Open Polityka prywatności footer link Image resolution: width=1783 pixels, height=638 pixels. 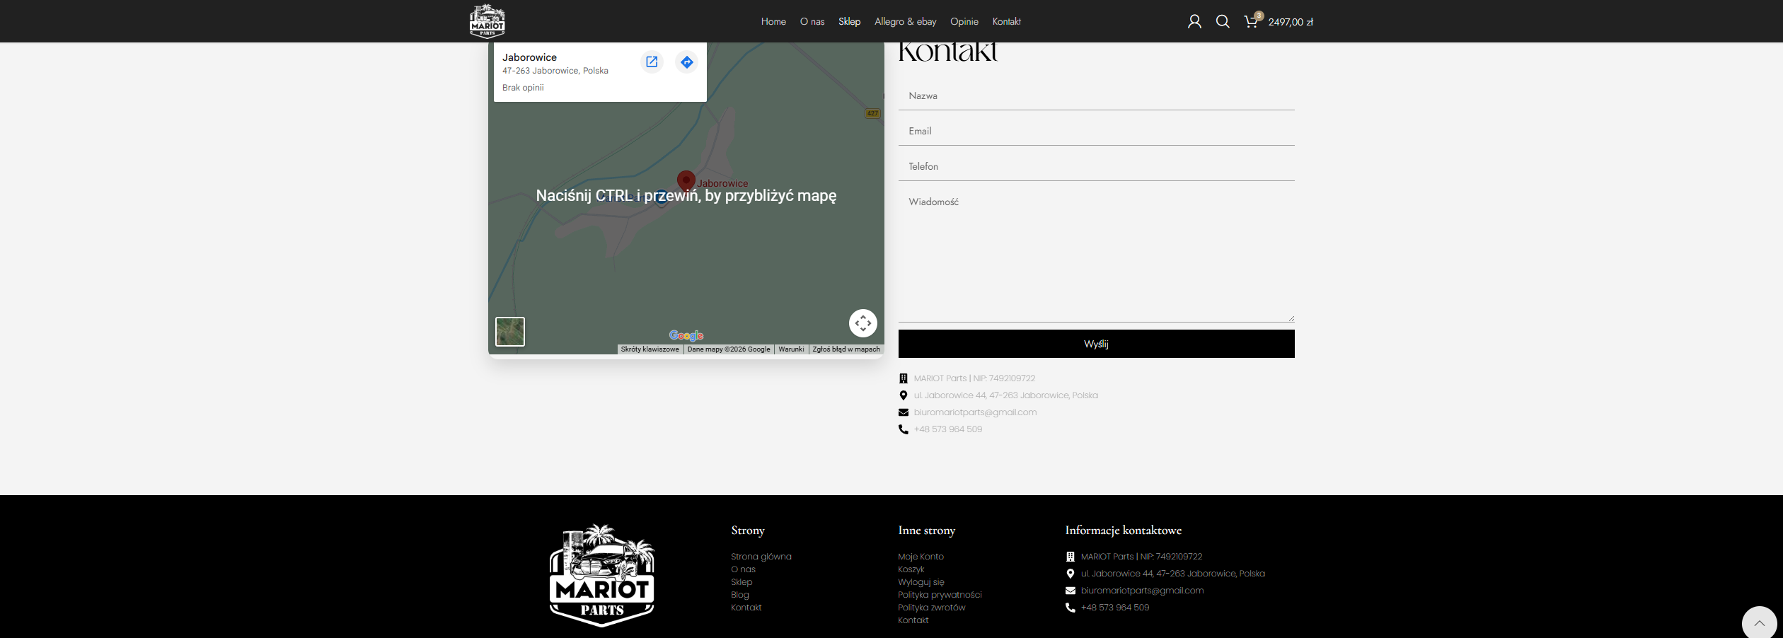(940, 595)
